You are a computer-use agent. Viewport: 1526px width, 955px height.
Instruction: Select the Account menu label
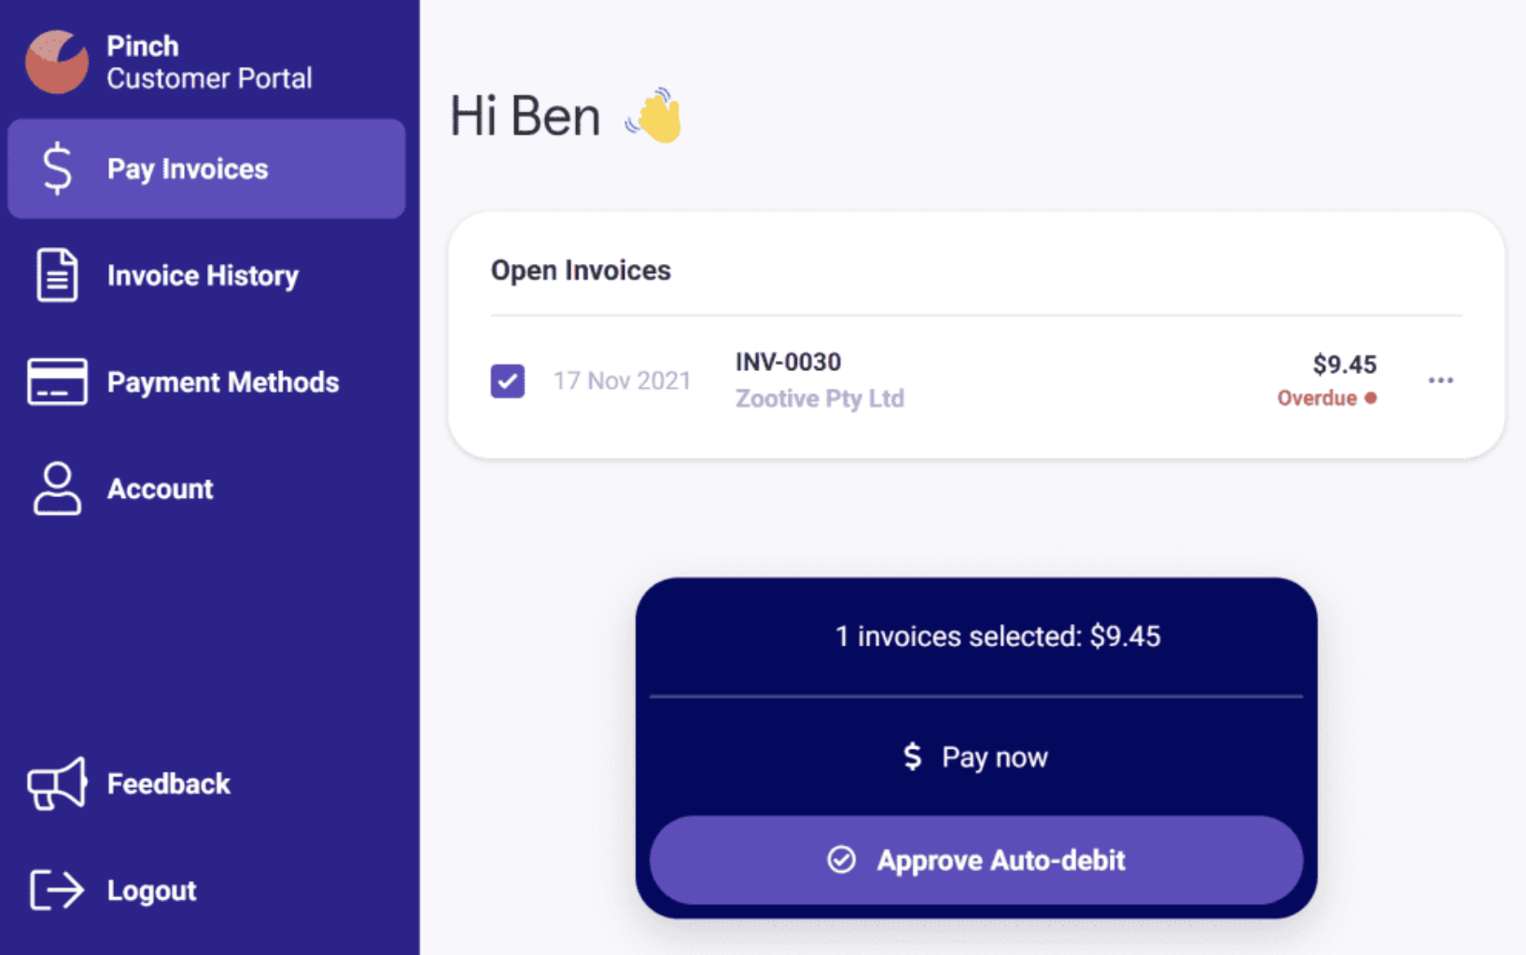pyautogui.click(x=160, y=489)
